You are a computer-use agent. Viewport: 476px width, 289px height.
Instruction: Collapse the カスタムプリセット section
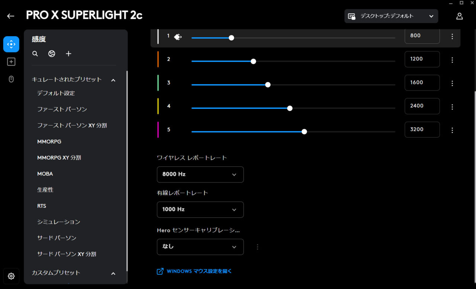click(x=113, y=273)
